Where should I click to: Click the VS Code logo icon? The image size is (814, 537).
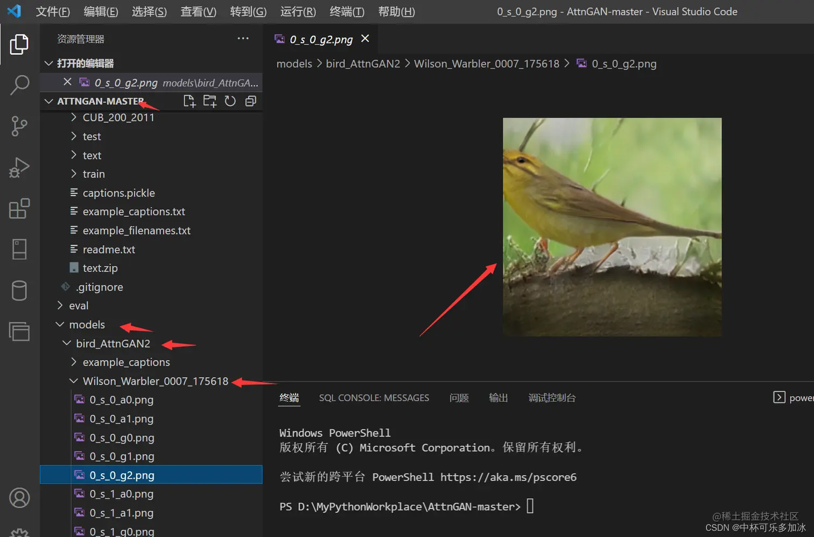pos(14,11)
